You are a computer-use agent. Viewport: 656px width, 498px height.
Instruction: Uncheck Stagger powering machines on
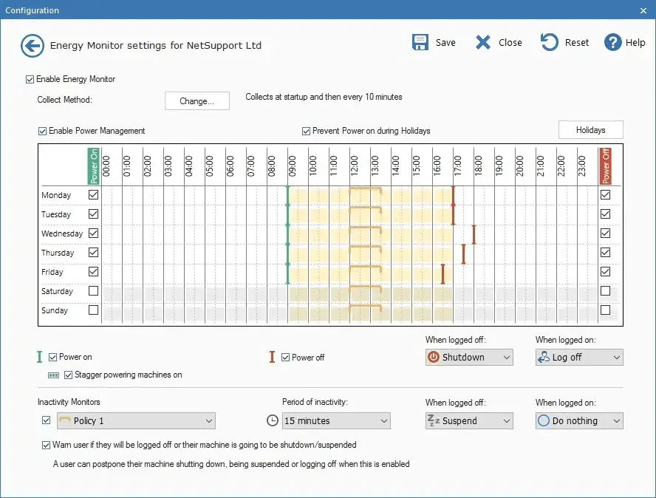[69, 375]
